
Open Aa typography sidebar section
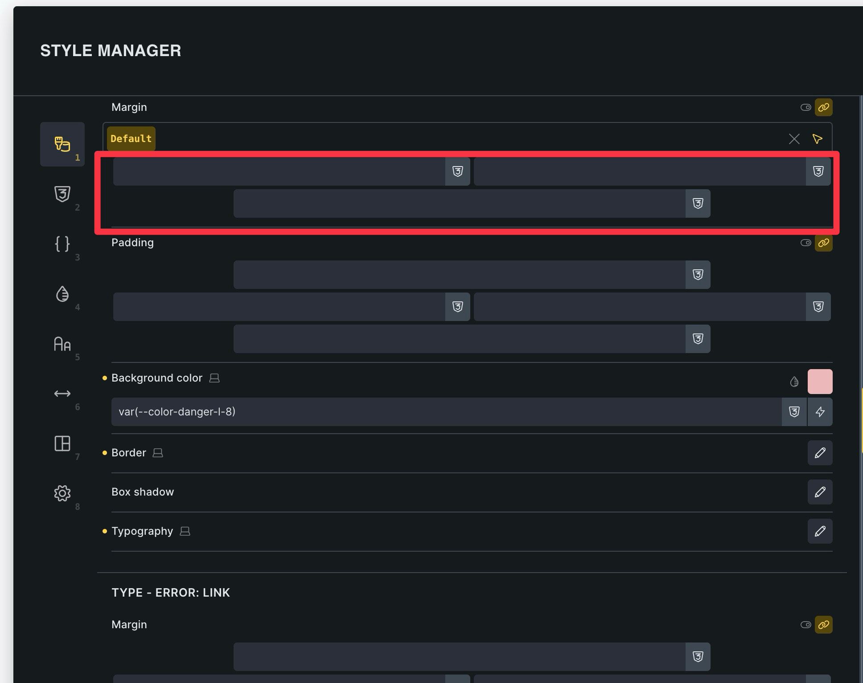click(x=62, y=344)
